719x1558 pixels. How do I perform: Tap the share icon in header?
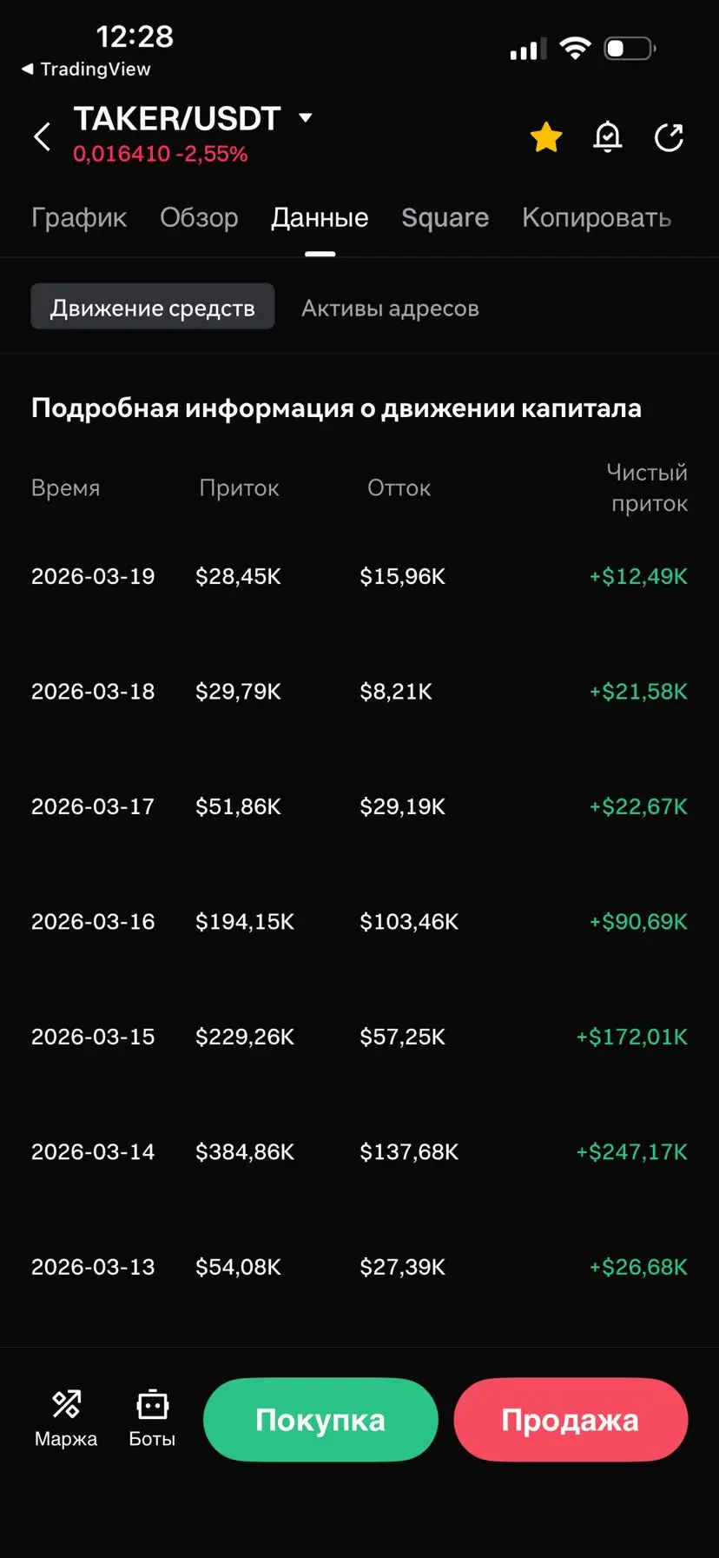pyautogui.click(x=669, y=137)
